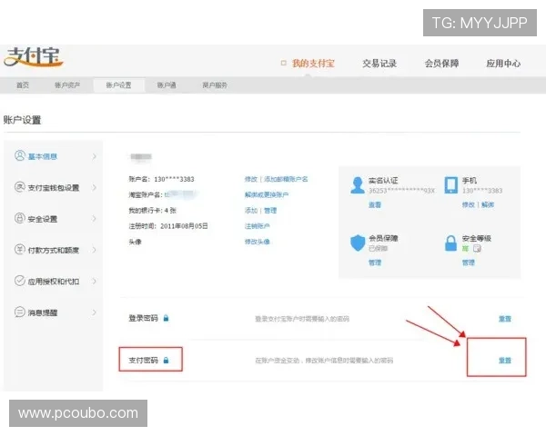
Task: Select 基本信息 sidebar label
Action: pyautogui.click(x=43, y=156)
